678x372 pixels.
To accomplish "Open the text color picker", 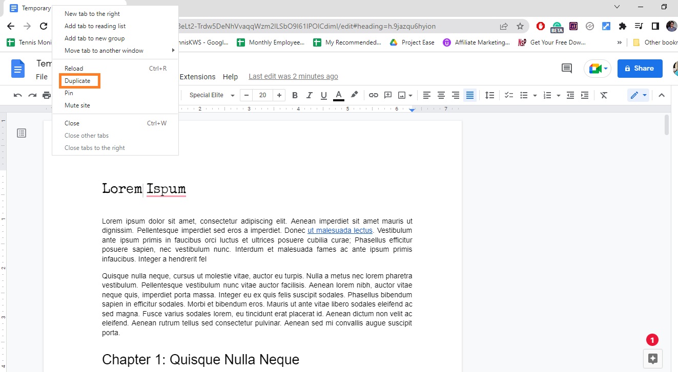I will pos(338,95).
